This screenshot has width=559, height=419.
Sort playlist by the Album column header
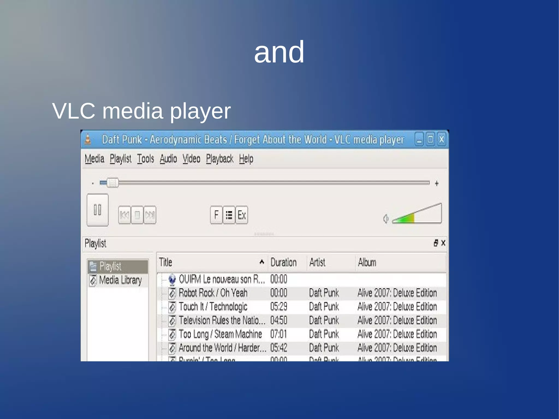click(367, 262)
